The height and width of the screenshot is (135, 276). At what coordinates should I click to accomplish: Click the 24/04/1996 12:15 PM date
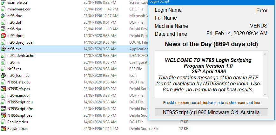pos(101,129)
